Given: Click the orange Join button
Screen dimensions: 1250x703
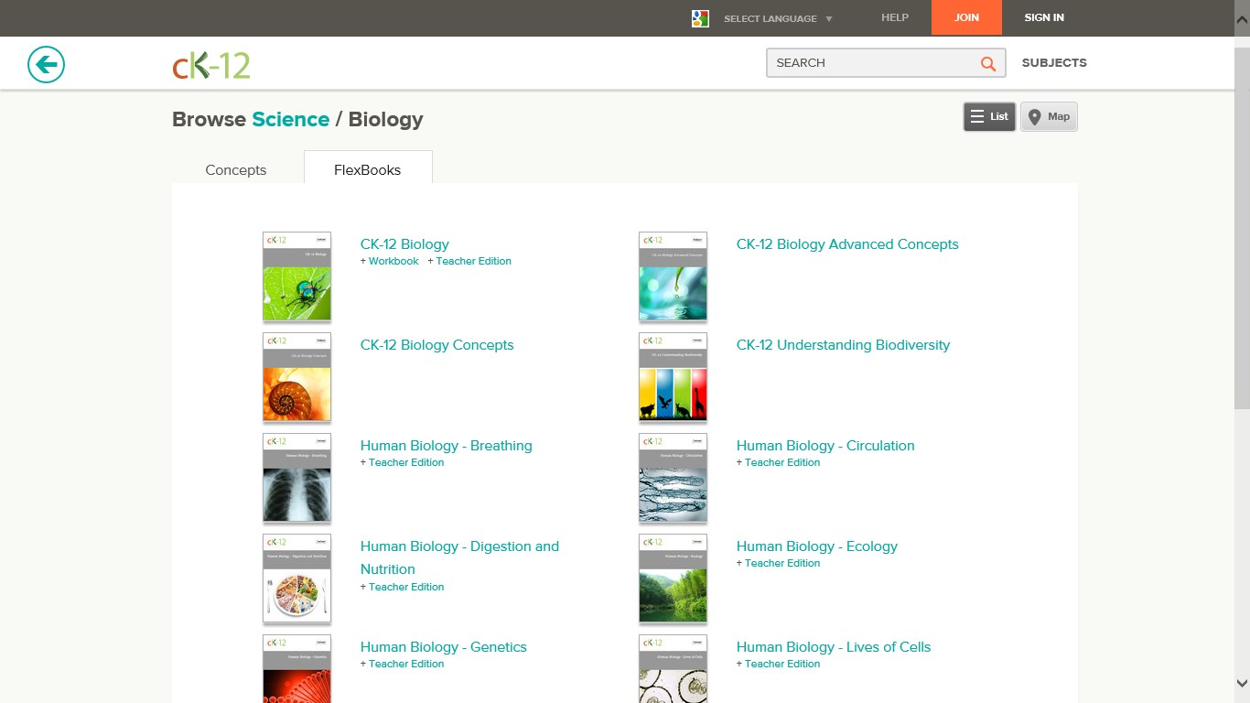Looking at the screenshot, I should pyautogui.click(x=966, y=17).
